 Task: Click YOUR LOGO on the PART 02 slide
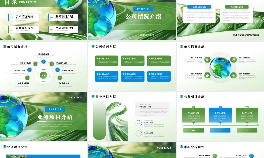[x=75, y=97]
